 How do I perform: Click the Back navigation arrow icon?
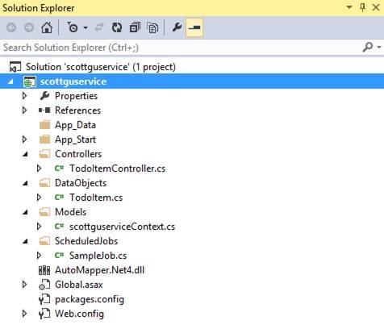[x=11, y=27]
